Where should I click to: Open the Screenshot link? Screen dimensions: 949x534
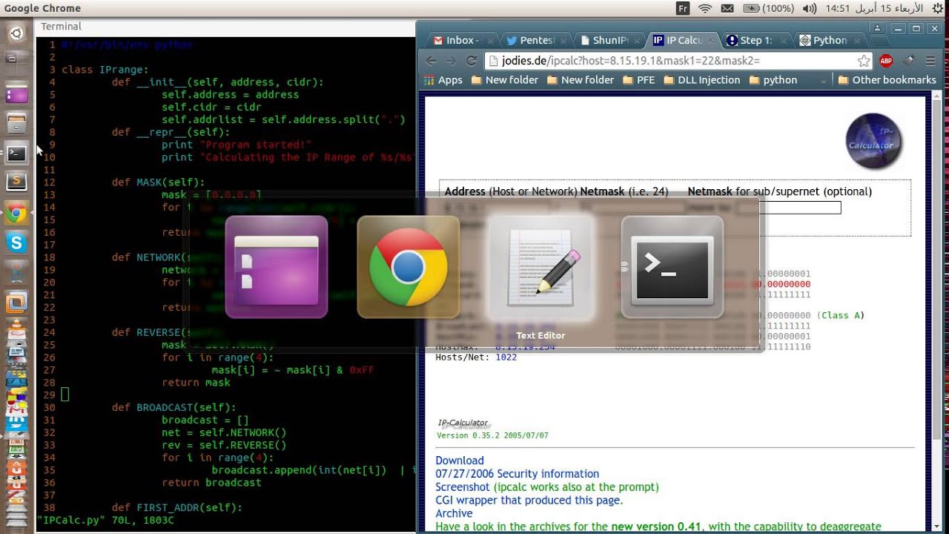[x=463, y=487]
